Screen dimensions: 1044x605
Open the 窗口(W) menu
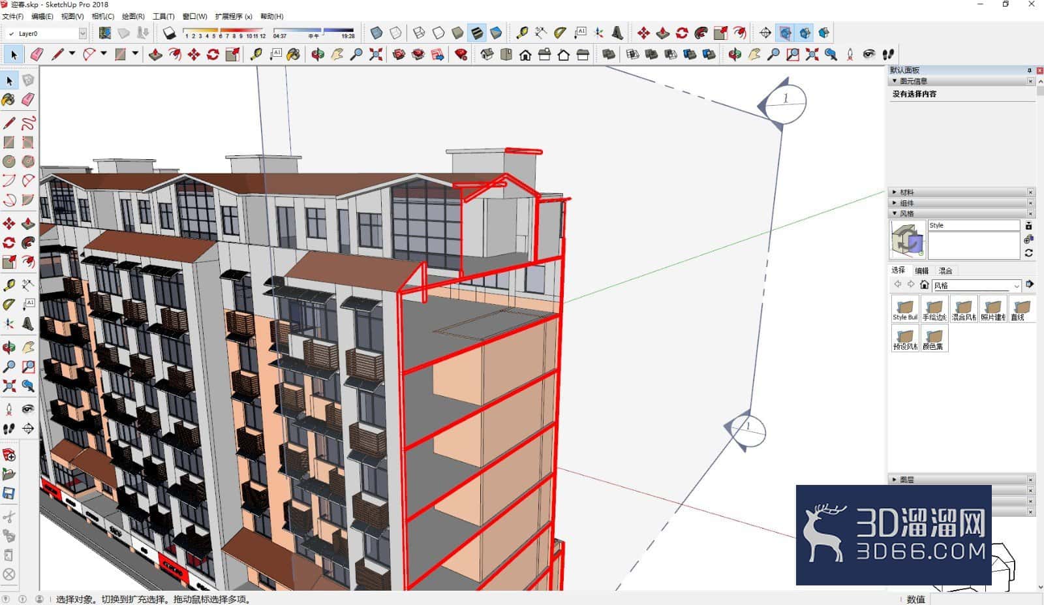click(x=194, y=16)
